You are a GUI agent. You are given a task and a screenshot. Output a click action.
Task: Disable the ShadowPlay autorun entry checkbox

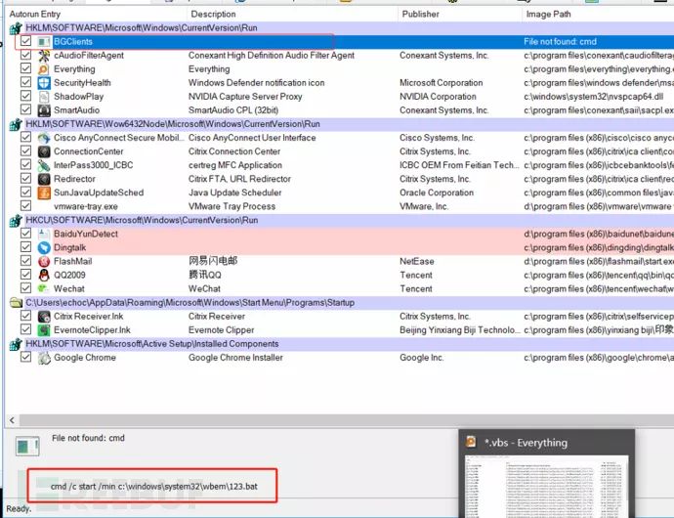tap(26, 98)
